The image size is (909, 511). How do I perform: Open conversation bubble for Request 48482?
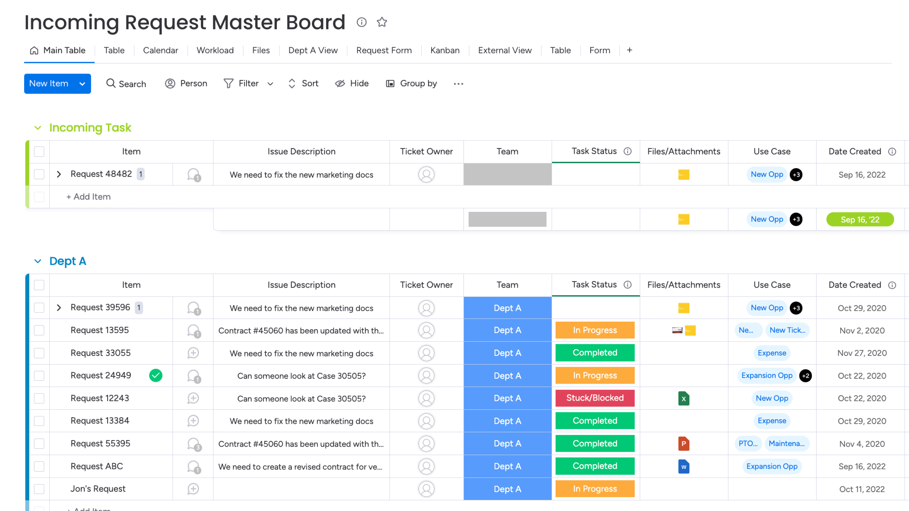[193, 174]
